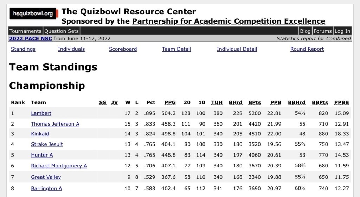
Task: Select the Richard Montgomery A team link
Action: 59,166
